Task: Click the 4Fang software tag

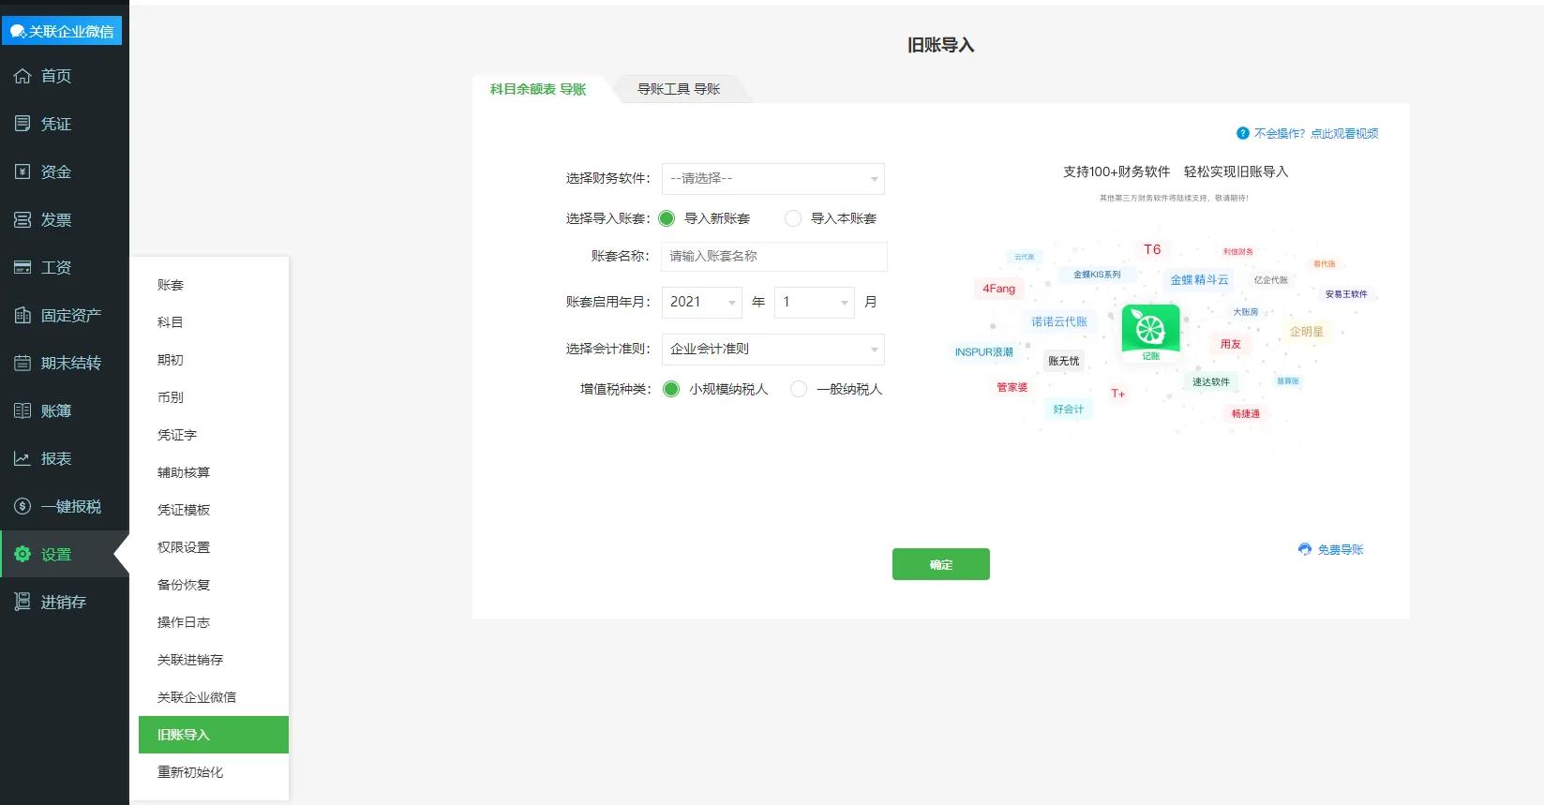Action: (x=998, y=289)
